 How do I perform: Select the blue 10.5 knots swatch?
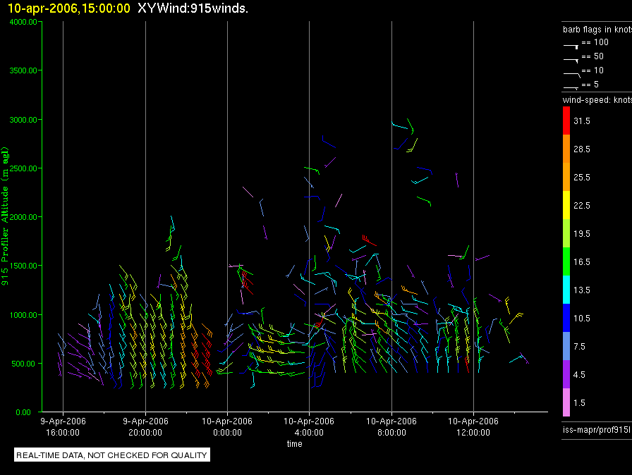pyautogui.click(x=566, y=318)
